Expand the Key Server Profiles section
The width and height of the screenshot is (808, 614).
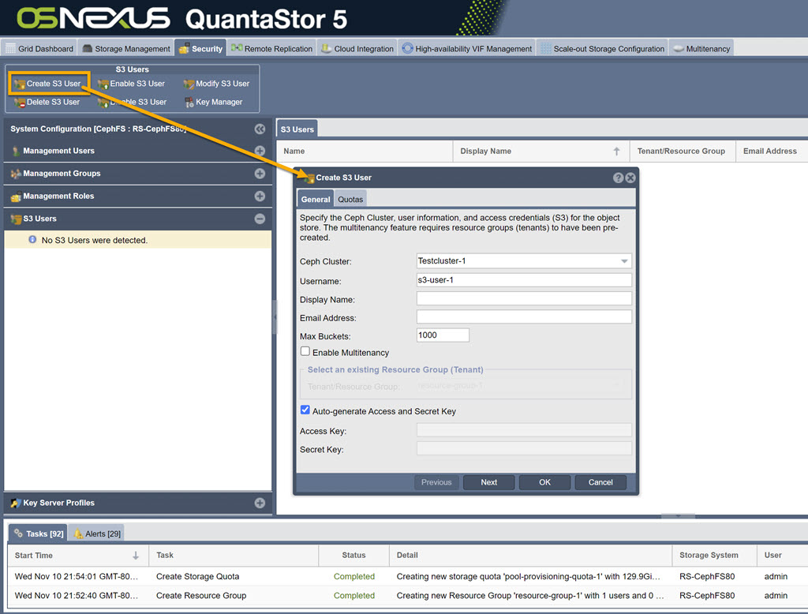point(260,503)
